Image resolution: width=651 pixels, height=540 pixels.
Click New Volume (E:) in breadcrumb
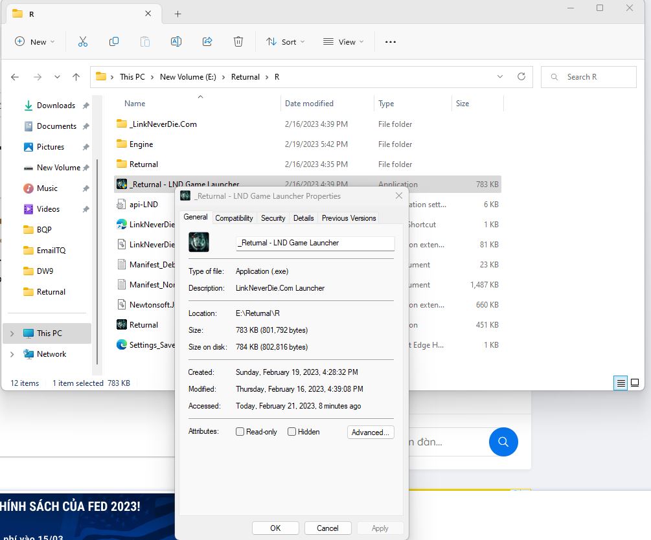(188, 77)
